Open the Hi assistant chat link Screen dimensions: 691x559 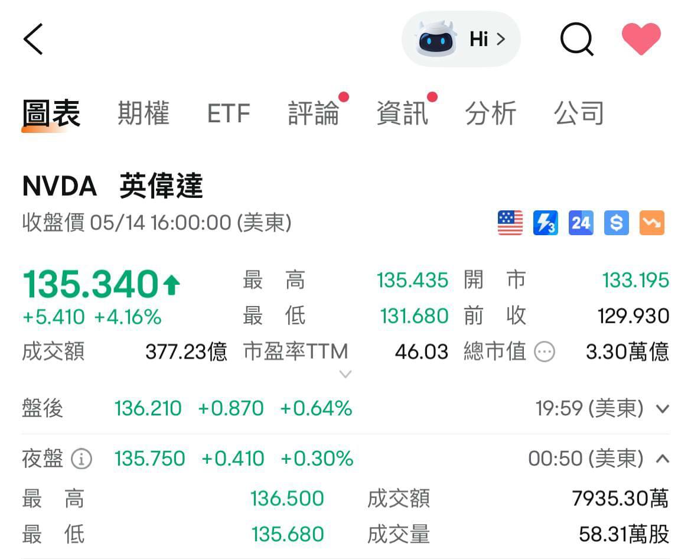point(481,38)
